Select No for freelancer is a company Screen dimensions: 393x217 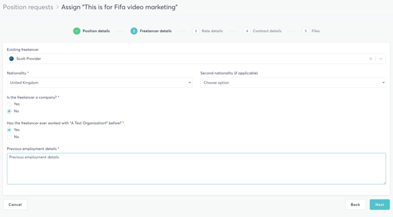(9, 111)
